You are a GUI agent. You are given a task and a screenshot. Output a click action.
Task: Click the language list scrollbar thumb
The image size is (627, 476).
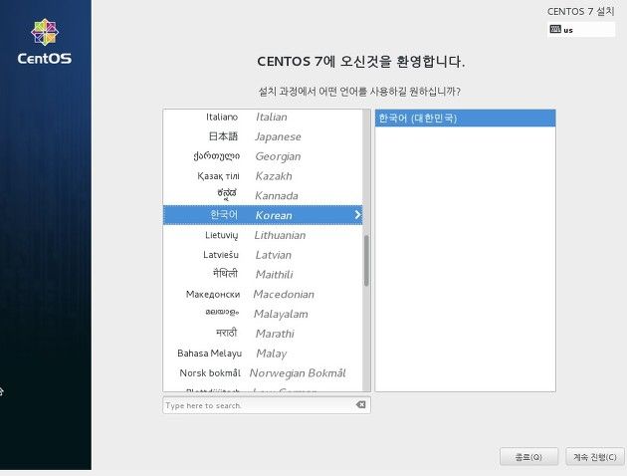[366, 260]
